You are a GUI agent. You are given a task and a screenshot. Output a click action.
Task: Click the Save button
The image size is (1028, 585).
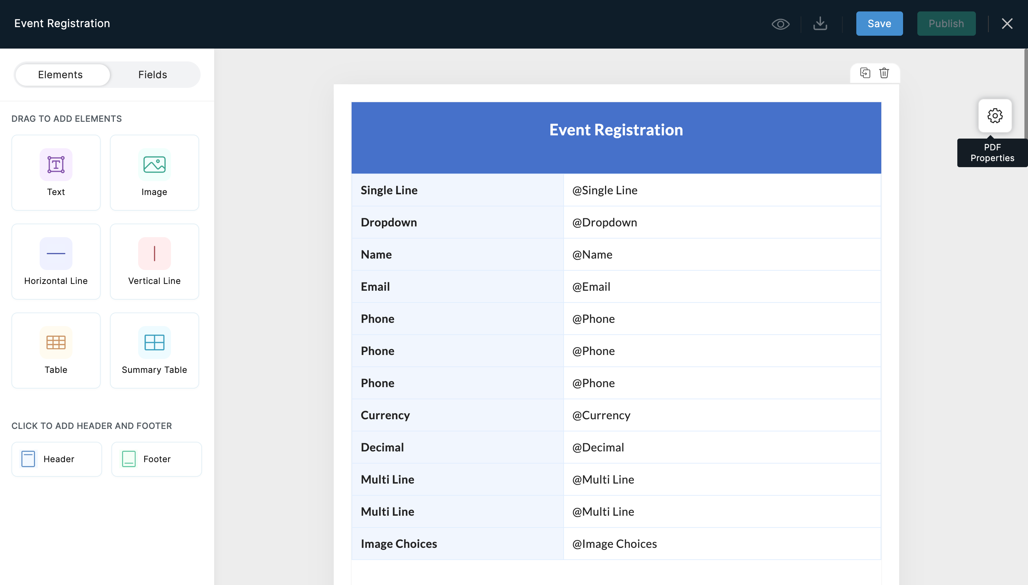[x=879, y=24]
